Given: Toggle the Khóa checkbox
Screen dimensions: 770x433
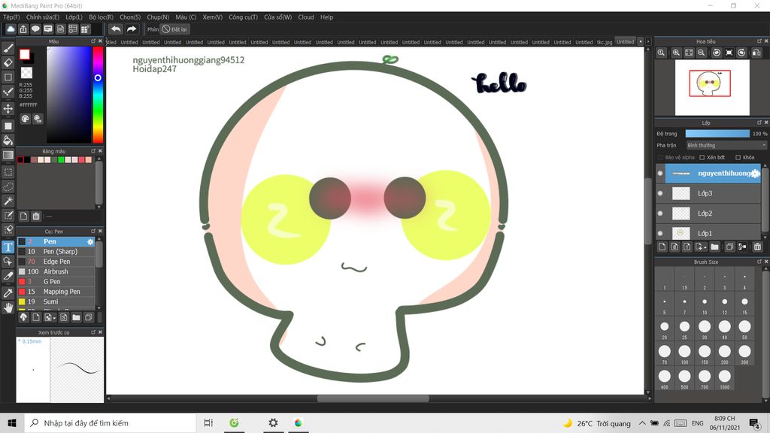Looking at the screenshot, I should click(x=738, y=158).
